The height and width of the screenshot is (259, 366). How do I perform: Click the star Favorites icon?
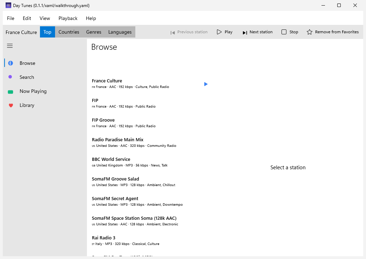coord(310,32)
